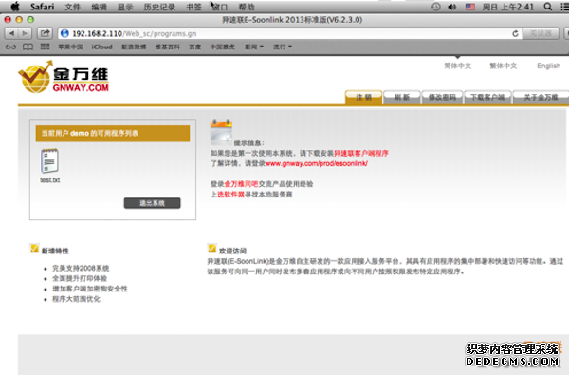This screenshot has height=375, width=569.
Task: Open Reading List glasses icon
Action: click(x=10, y=47)
